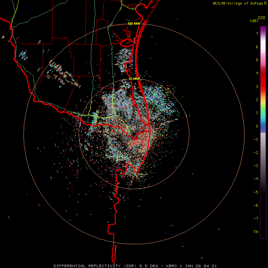Click the 1 tick label on color scale
Image resolution: width=268 pixels, height=268 pixels.
(x=257, y=113)
